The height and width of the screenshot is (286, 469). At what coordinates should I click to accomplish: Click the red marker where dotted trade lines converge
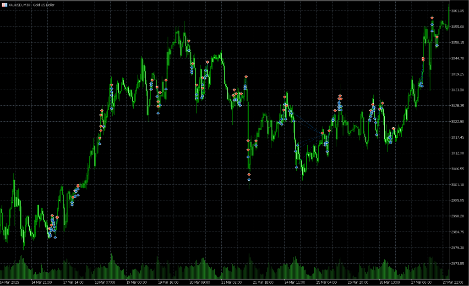tap(322, 133)
